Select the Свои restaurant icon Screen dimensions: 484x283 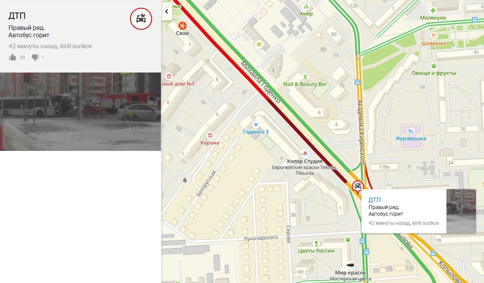pos(182,26)
